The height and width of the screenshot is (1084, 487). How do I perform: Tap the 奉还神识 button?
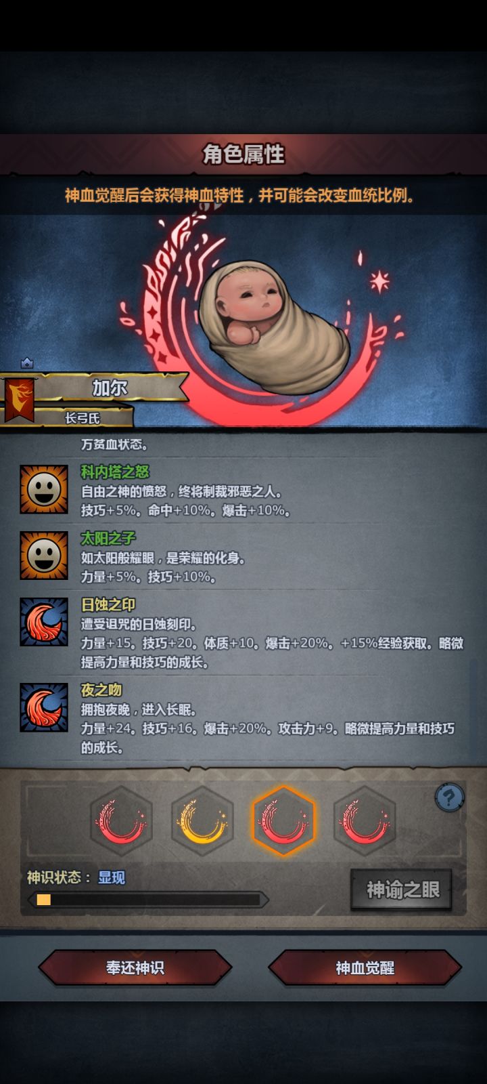pyautogui.click(x=135, y=967)
